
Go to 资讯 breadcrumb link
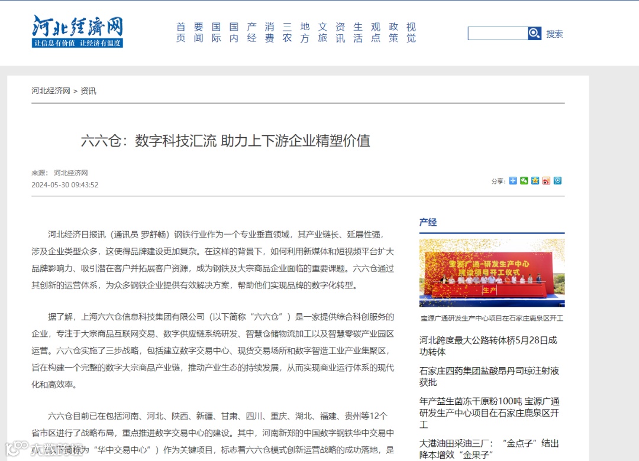coord(88,91)
